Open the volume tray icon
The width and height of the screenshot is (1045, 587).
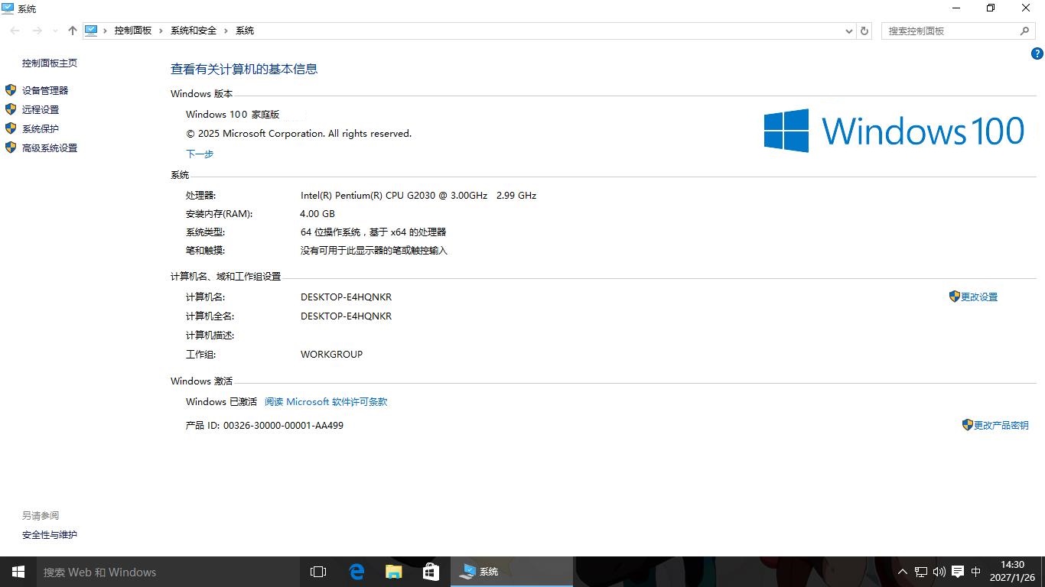[939, 572]
